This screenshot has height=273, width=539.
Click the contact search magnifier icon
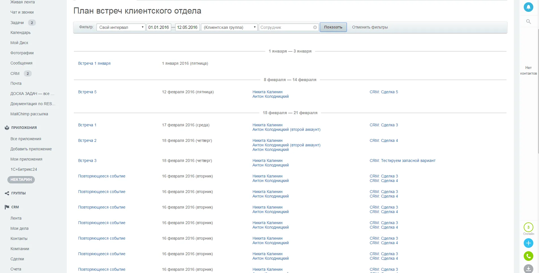[528, 21]
